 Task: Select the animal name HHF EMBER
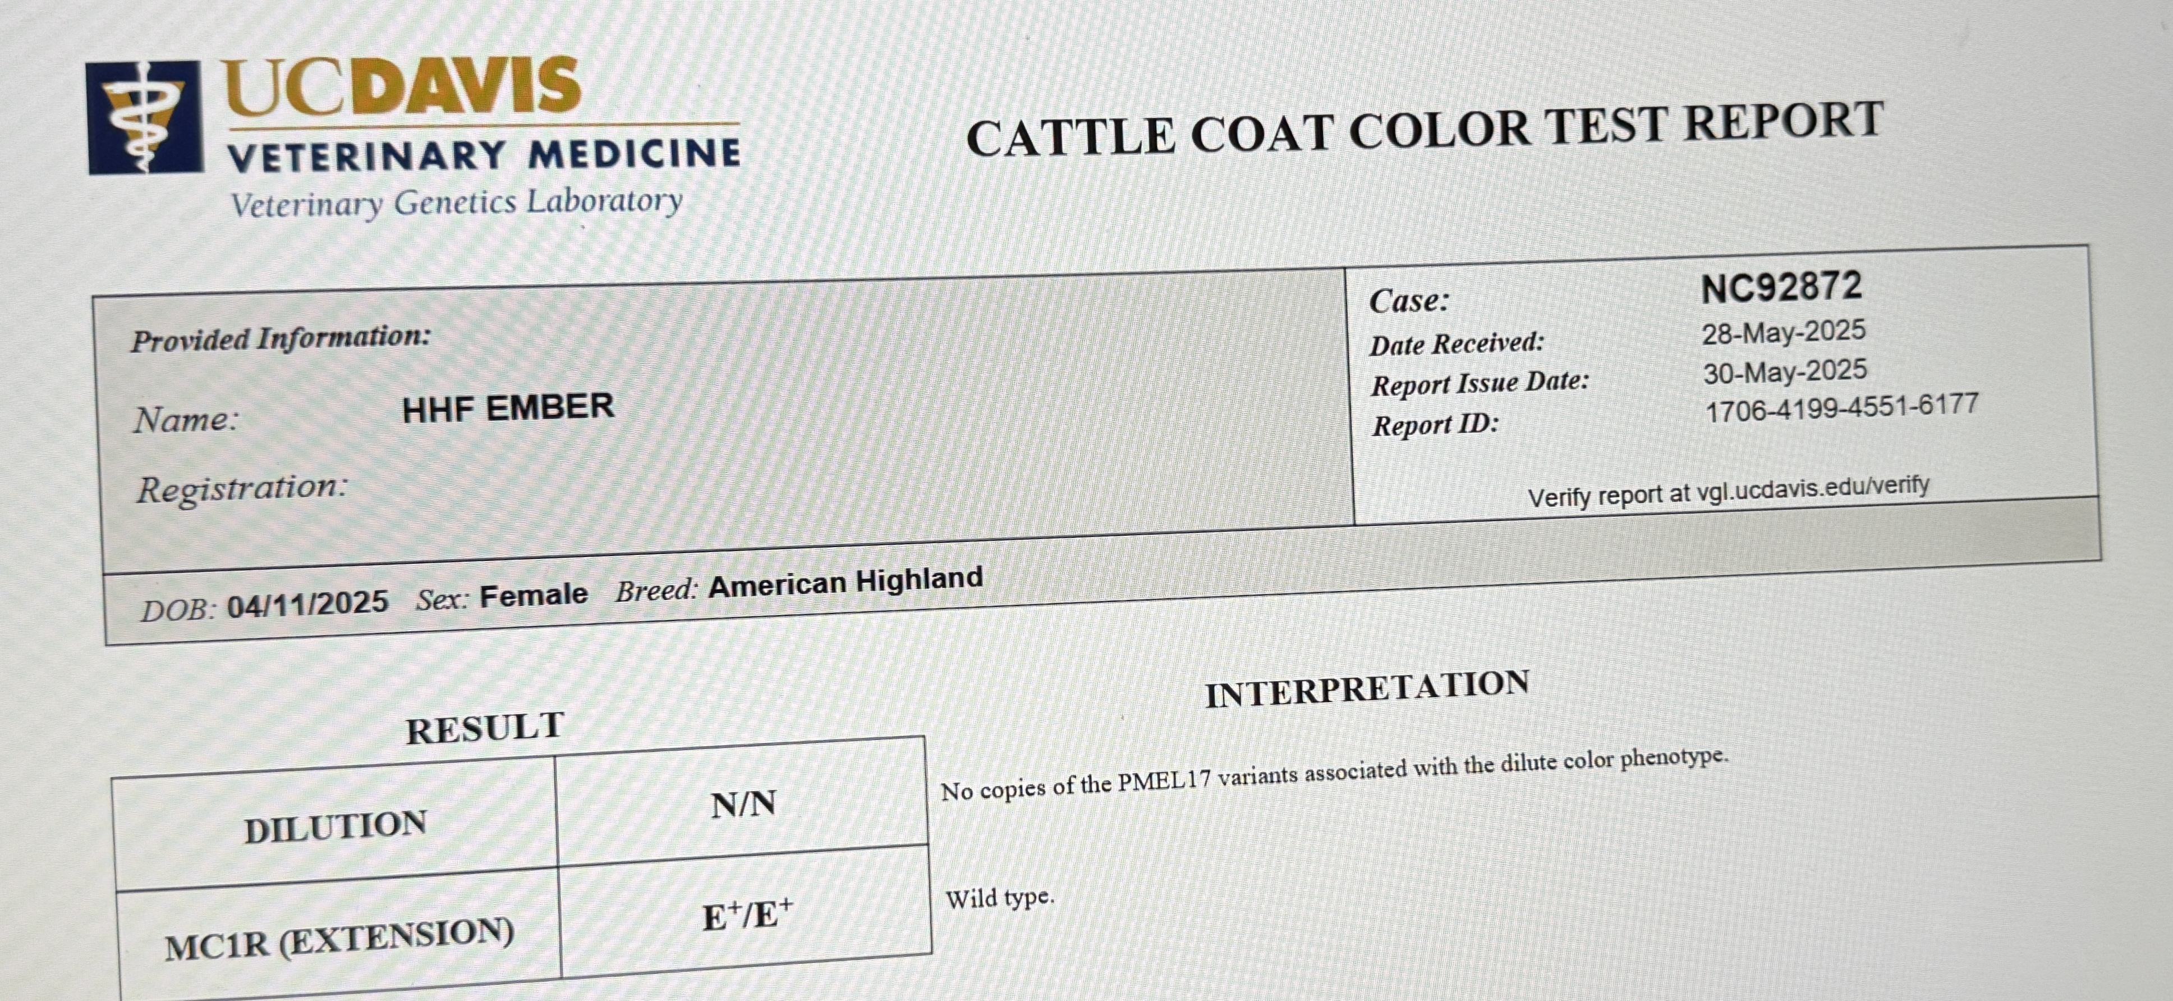508,408
